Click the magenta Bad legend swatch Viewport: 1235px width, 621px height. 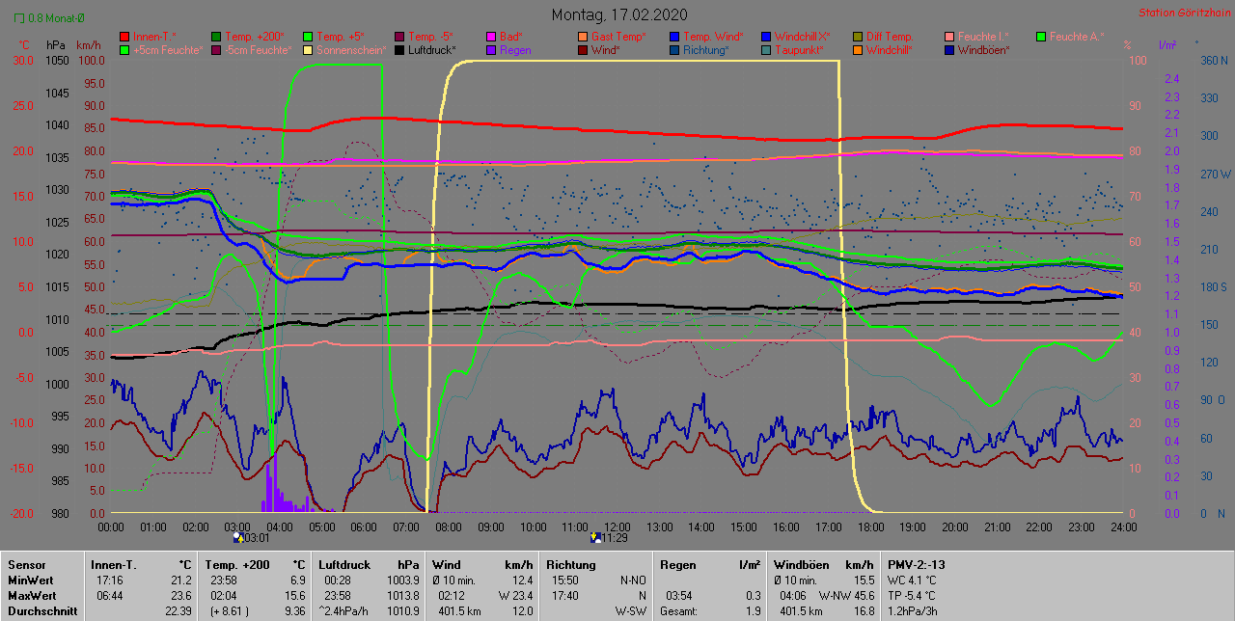click(490, 36)
